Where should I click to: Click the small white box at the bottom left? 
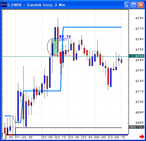tap(4, 136)
